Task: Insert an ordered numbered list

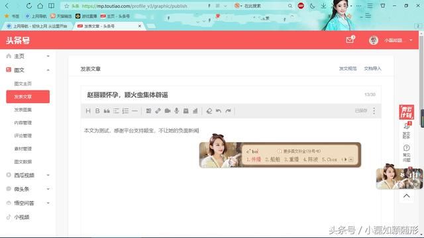Action: 125,111
